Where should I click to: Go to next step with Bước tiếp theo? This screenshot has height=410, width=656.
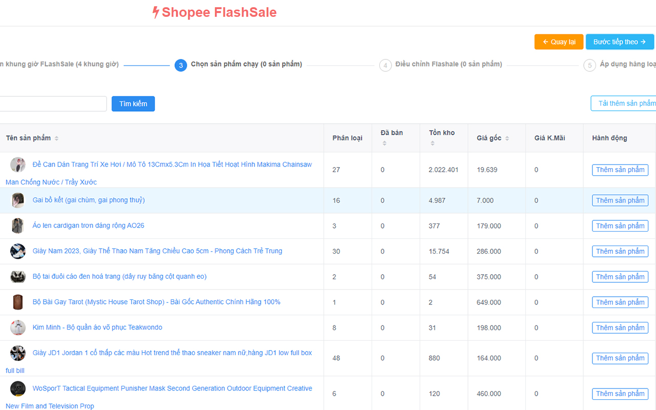[620, 42]
